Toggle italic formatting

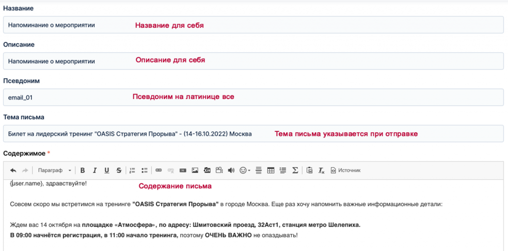point(95,170)
